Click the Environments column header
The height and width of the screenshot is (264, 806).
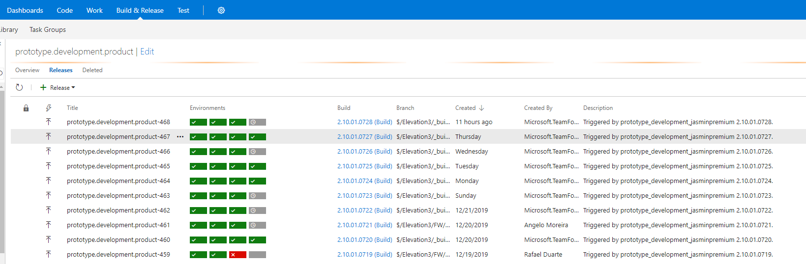[208, 108]
